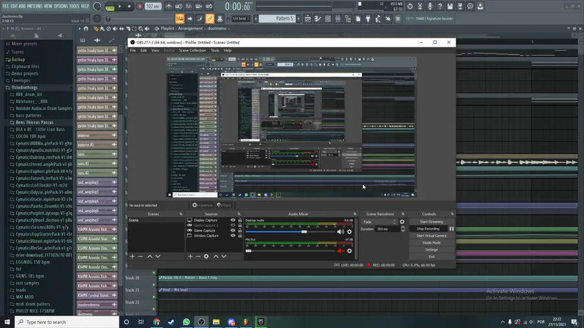Toggle the playlist magnet snap icon

[86, 29]
